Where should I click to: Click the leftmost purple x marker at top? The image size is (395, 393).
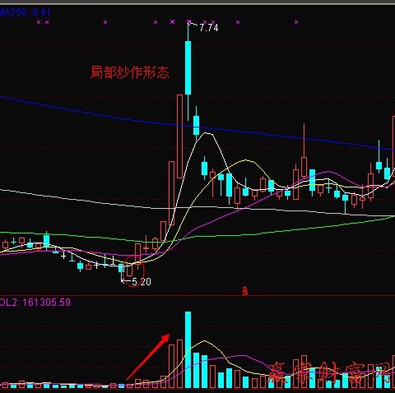[x=39, y=22]
